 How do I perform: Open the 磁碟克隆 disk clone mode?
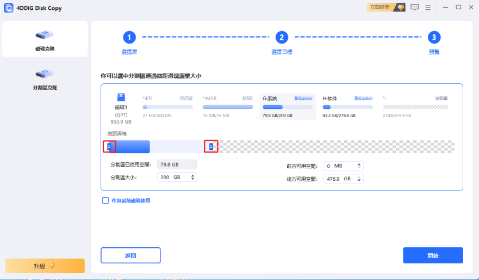45,39
